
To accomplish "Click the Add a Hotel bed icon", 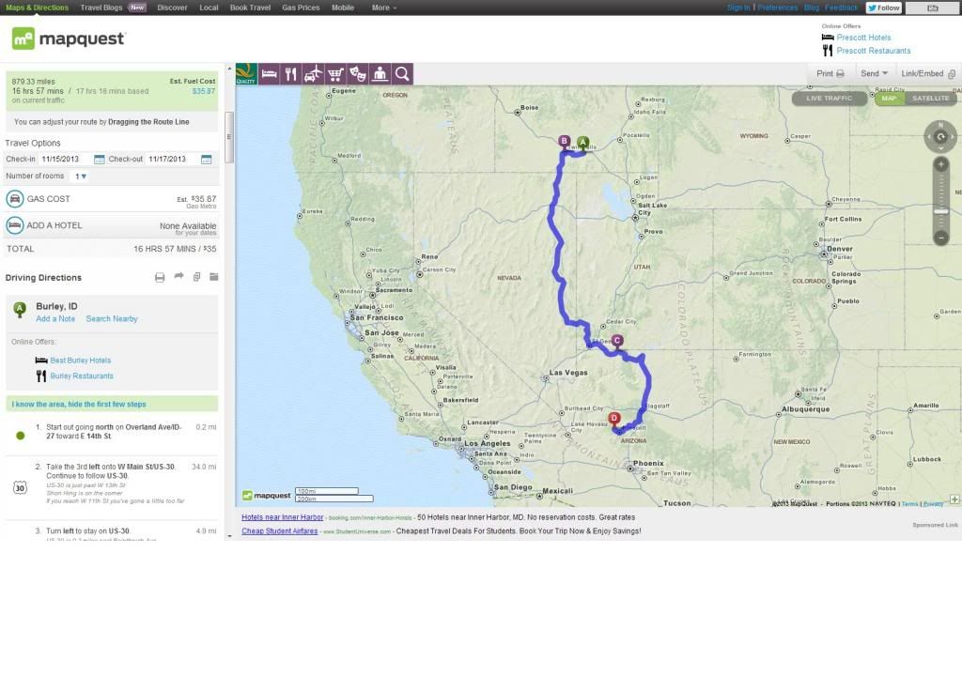I will 15,225.
